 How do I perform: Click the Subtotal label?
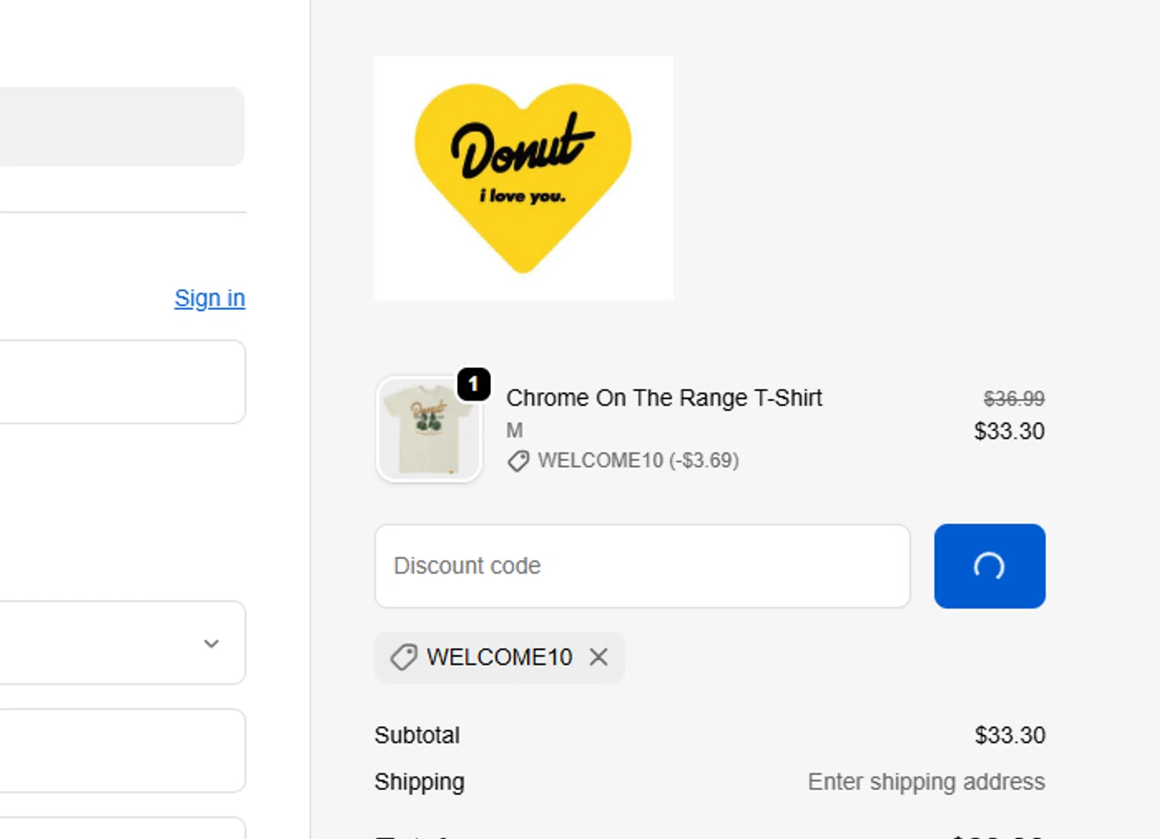pos(417,735)
